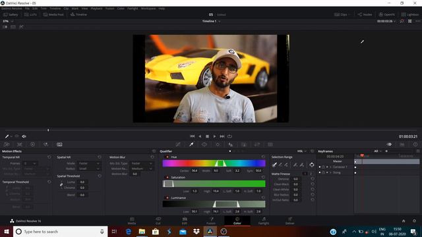The image size is (422, 237).
Task: Click the viewer audio mute speaker icon
Action: pyautogui.click(x=24, y=136)
